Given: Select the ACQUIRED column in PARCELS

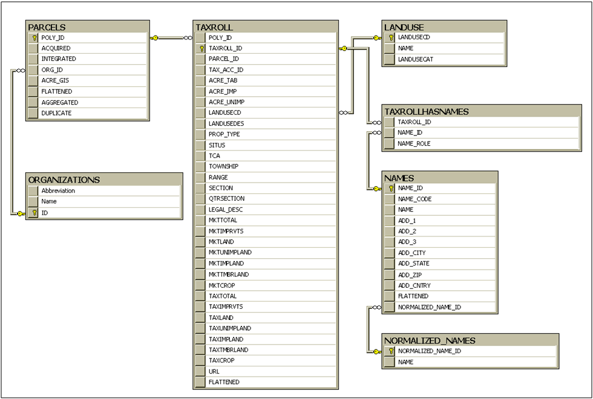Looking at the screenshot, I should coord(87,48).
